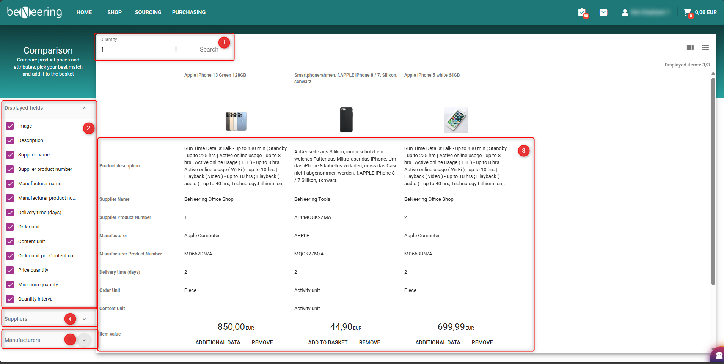
Task: Click the iPhone 13 Green product thumbnail
Action: point(236,121)
